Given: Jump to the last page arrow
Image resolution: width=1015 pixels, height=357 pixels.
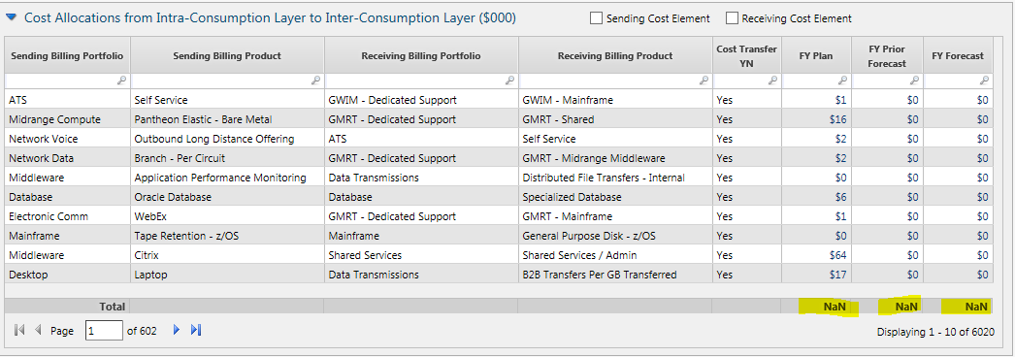Looking at the screenshot, I should click(196, 331).
